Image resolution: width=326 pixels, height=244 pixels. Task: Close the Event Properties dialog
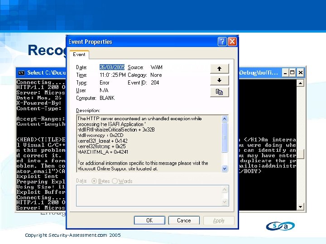[x=232, y=42]
